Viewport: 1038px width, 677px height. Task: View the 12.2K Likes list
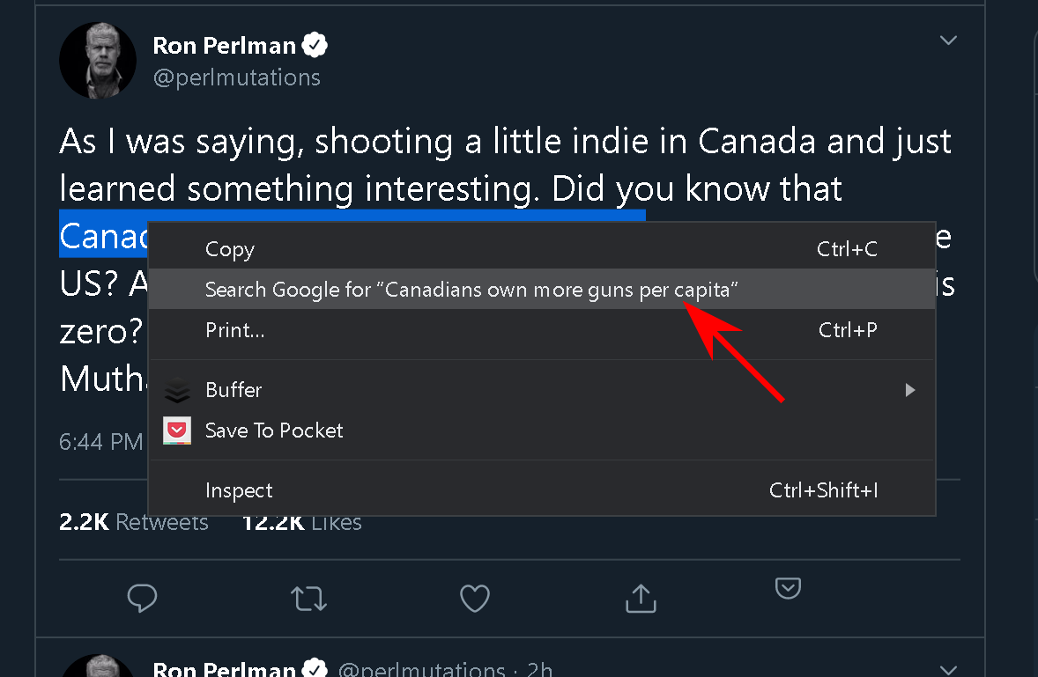(301, 522)
